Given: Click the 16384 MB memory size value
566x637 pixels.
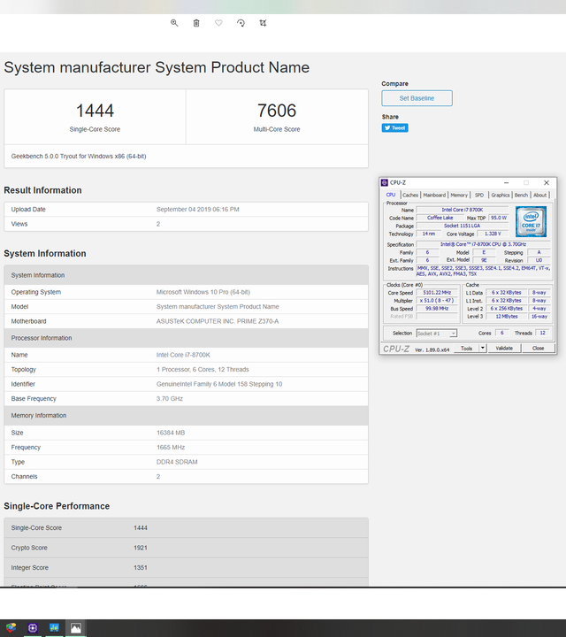Looking at the screenshot, I should tap(171, 433).
